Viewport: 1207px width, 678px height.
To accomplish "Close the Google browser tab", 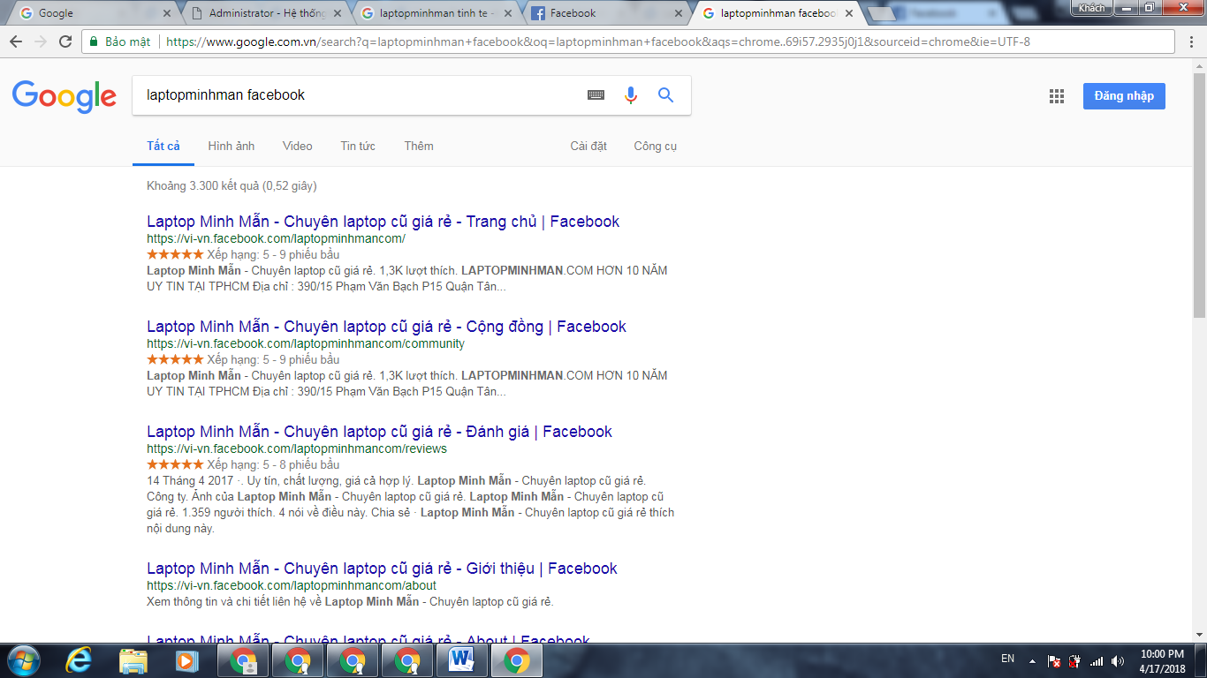I will [167, 13].
